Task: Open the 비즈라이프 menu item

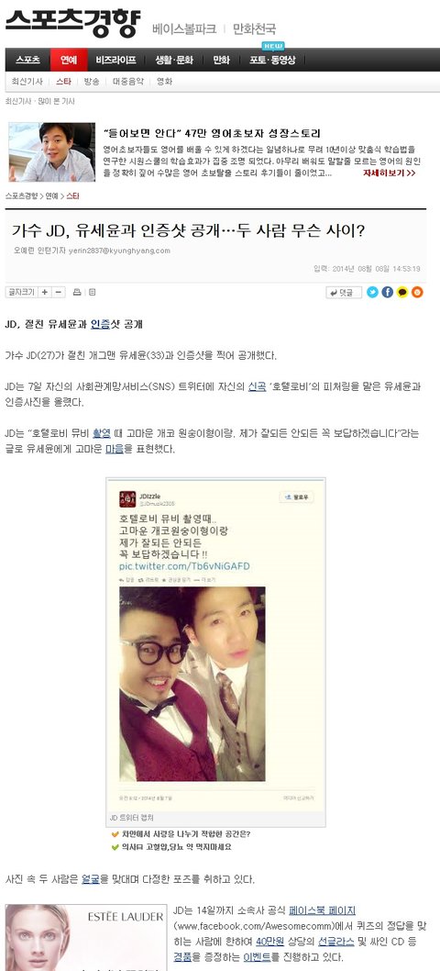Action: (115, 60)
